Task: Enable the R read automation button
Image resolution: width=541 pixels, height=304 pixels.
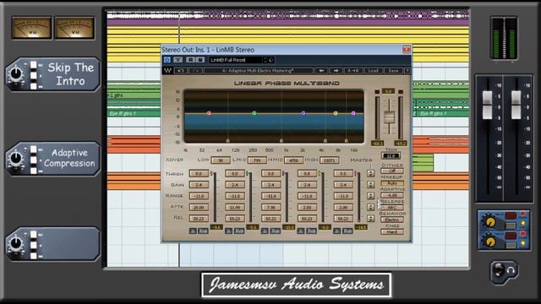Action: point(191,60)
